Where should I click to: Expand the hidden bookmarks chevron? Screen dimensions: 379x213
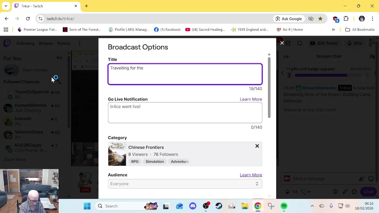pos(333,30)
